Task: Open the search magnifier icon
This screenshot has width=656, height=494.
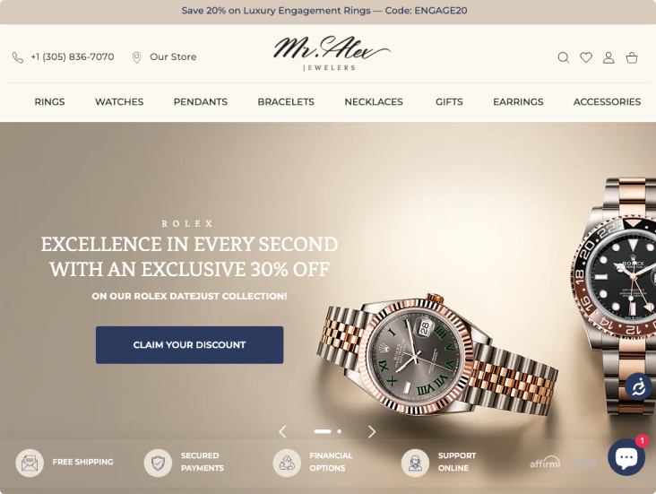Action: pyautogui.click(x=564, y=57)
